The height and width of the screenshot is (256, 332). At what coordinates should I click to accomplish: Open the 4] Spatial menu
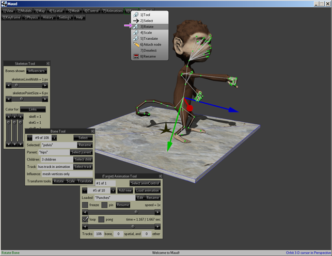(56, 11)
